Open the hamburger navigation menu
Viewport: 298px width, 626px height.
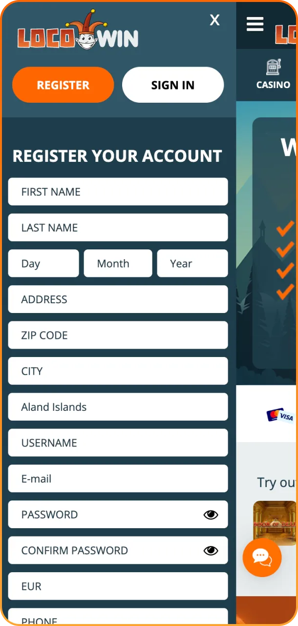[255, 24]
